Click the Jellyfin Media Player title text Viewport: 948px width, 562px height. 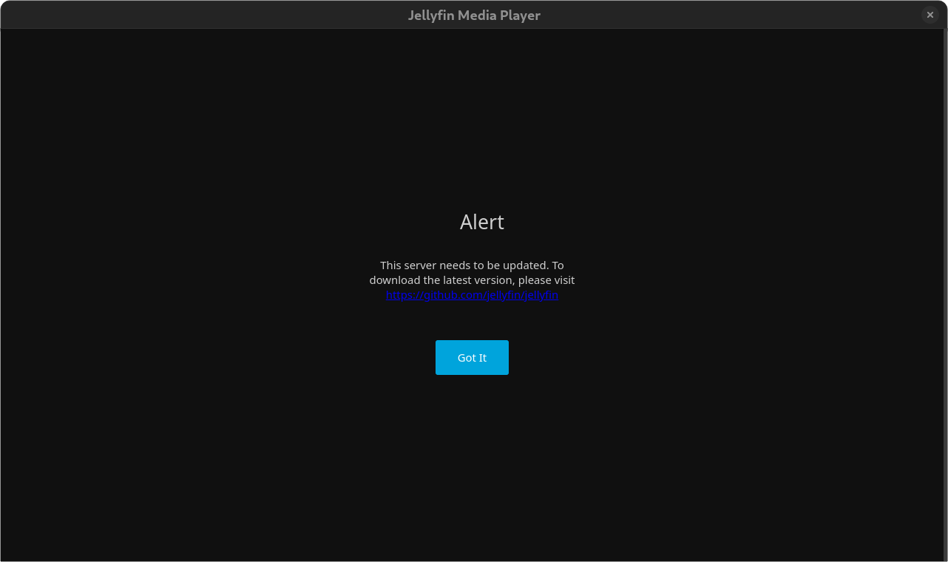(x=474, y=15)
